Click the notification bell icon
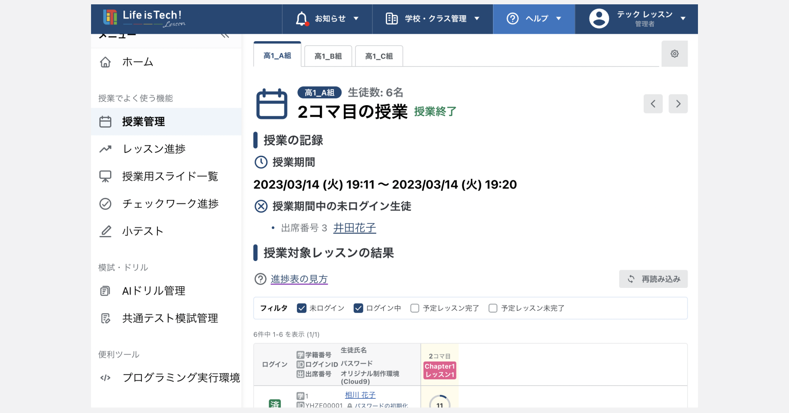This screenshot has height=413, width=789. click(x=302, y=19)
